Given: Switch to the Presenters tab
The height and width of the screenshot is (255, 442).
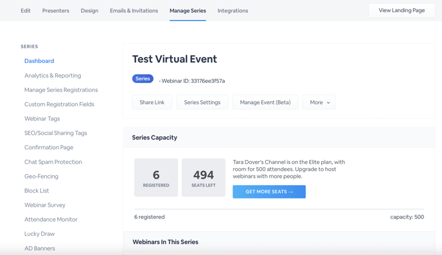Looking at the screenshot, I should pyautogui.click(x=55, y=11).
